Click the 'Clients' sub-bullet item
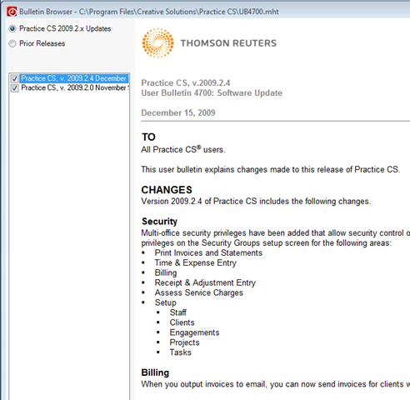 [x=182, y=322]
